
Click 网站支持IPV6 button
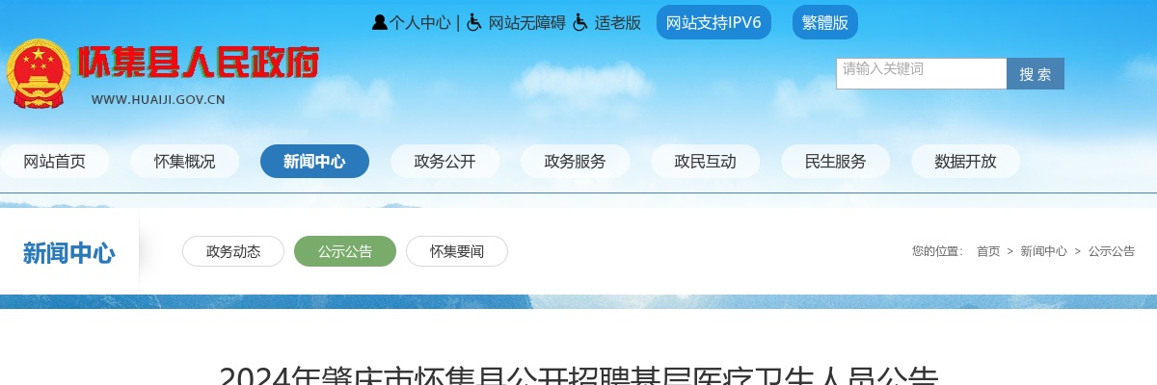[x=713, y=22]
